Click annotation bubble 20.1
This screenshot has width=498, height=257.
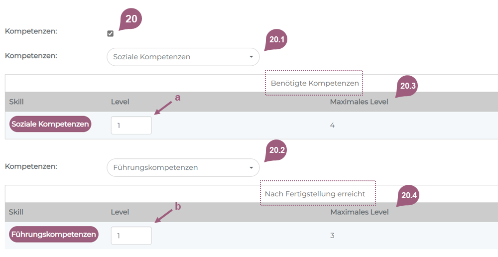point(278,40)
